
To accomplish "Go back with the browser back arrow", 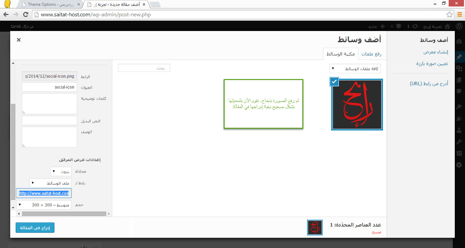I will pos(6,15).
